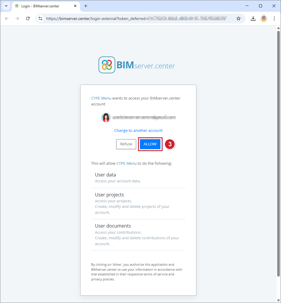This screenshot has width=281, height=303.
Task: Click the user account avatar picture
Action: click(106, 117)
